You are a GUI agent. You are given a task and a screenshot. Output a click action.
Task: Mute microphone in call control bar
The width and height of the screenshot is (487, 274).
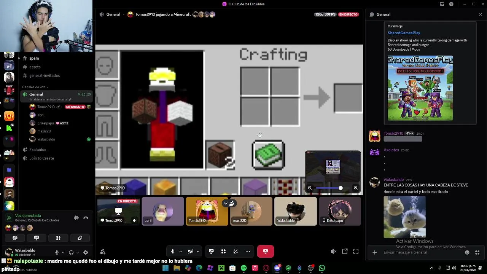(x=173, y=251)
